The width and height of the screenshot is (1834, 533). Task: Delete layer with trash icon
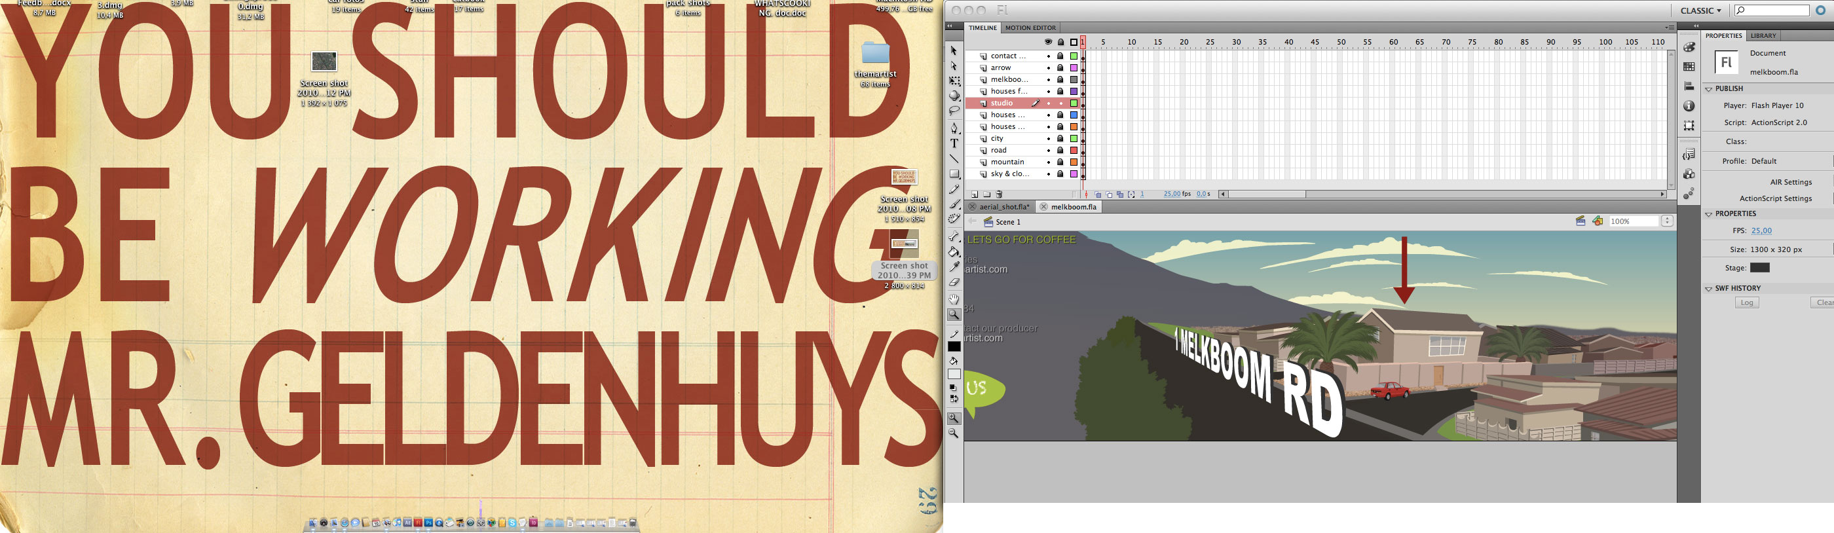point(999,194)
